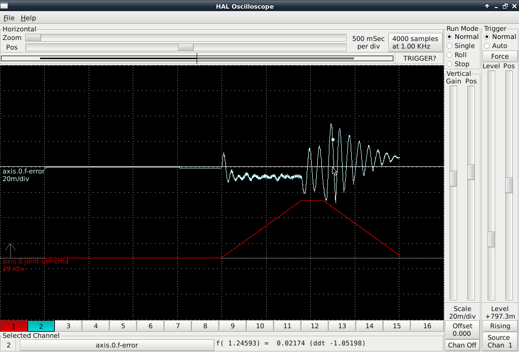The width and height of the screenshot is (519, 352).
Task: Select Normal trigger mode
Action: [x=500, y=36]
